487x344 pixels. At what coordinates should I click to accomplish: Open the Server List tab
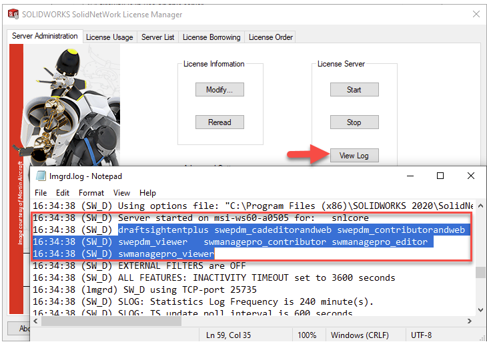point(157,37)
